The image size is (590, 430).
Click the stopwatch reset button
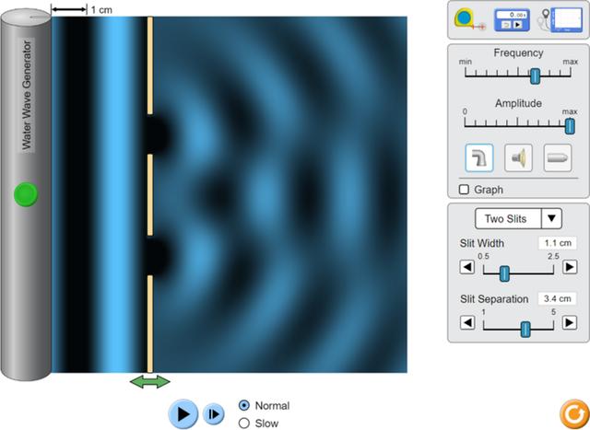tap(506, 25)
